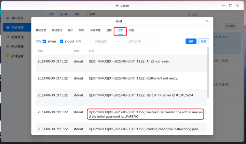Open the 开始日期 date picker field
Image resolution: width=246 pixels, height=144 pixels.
point(101,41)
